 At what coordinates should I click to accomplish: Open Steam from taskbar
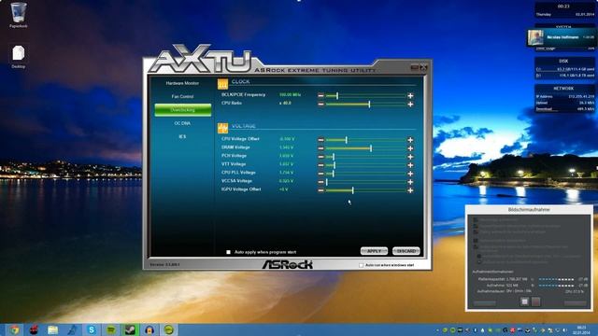130,329
